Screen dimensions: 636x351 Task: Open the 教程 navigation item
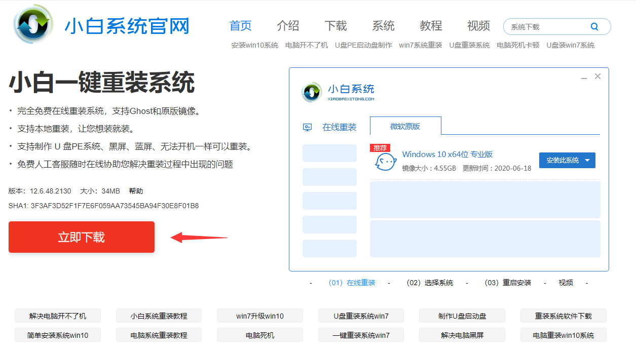point(430,25)
